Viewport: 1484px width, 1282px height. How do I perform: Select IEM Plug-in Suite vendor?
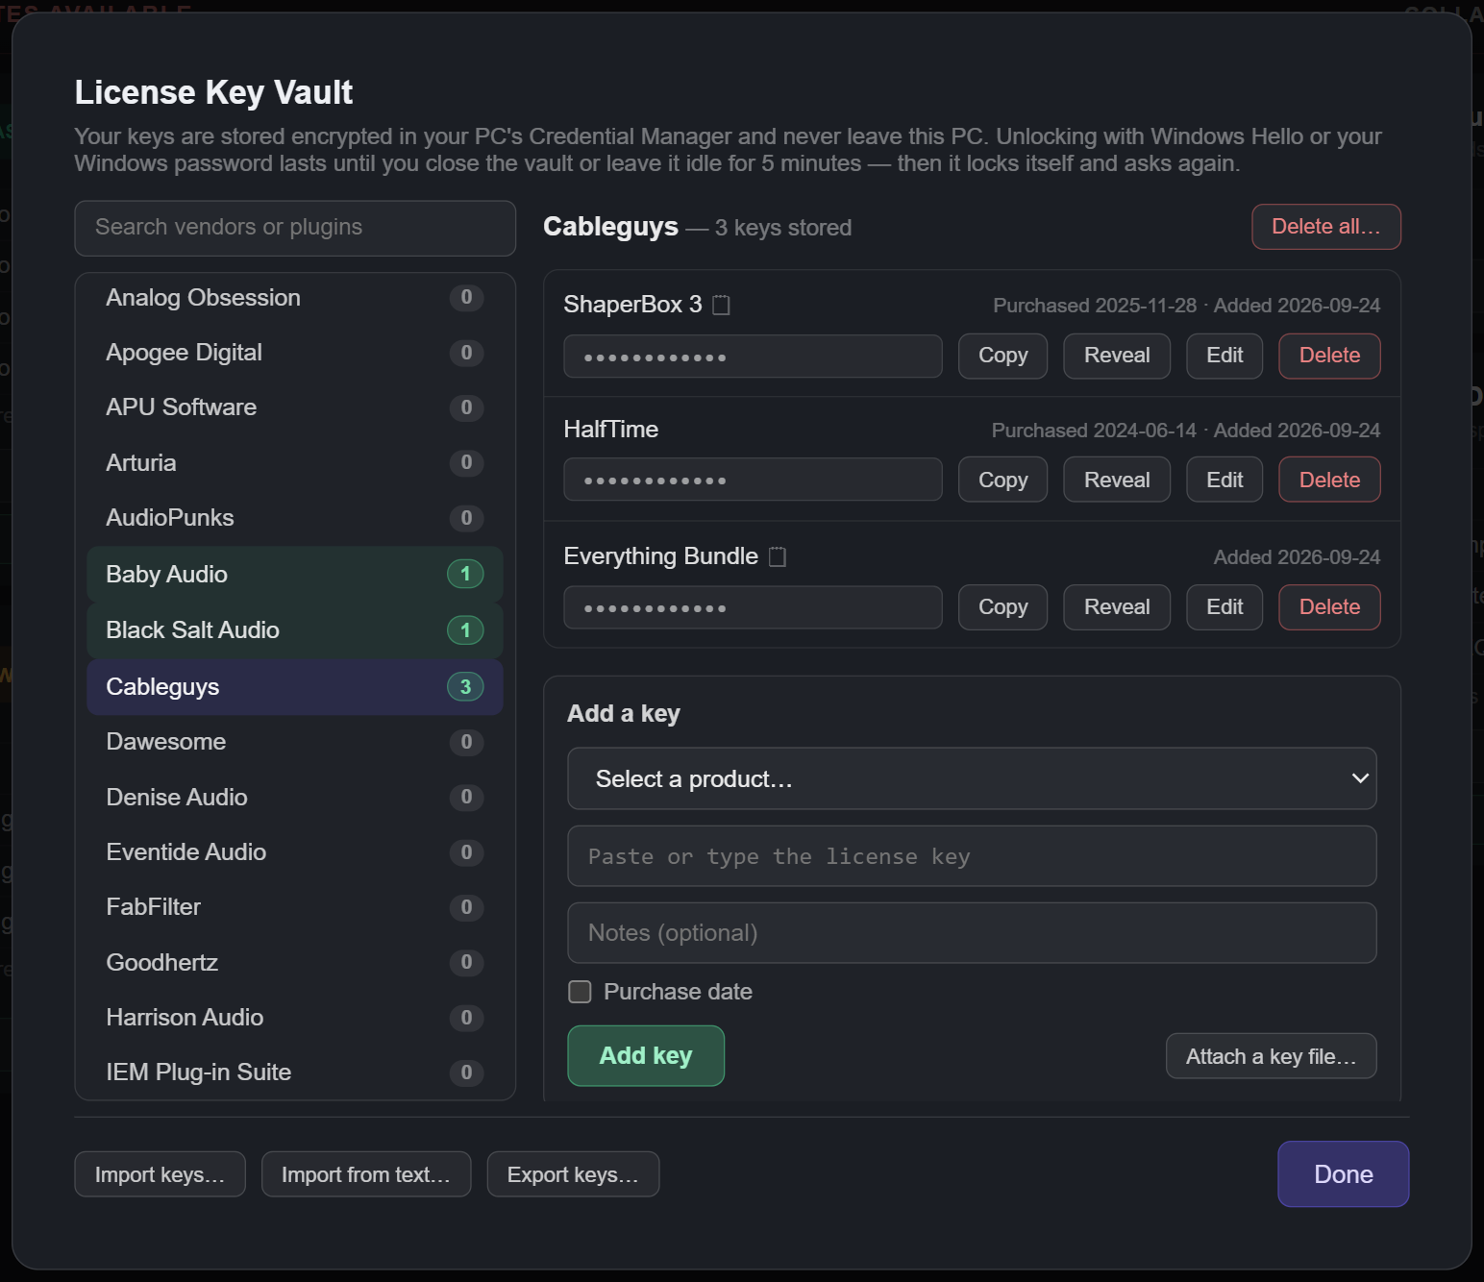[295, 1072]
